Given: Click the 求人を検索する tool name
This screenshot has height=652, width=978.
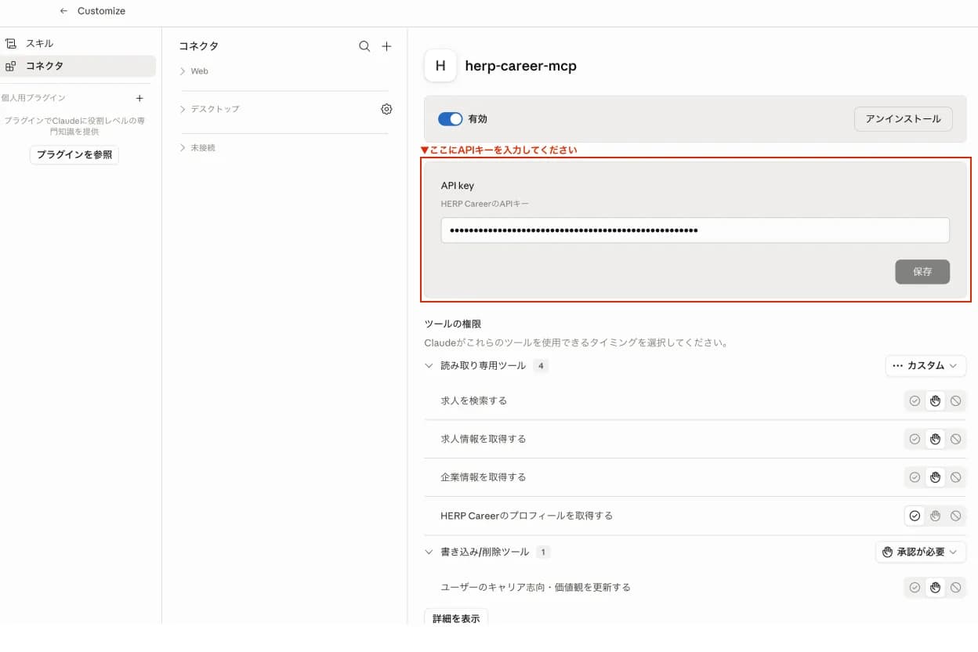Looking at the screenshot, I should (474, 400).
